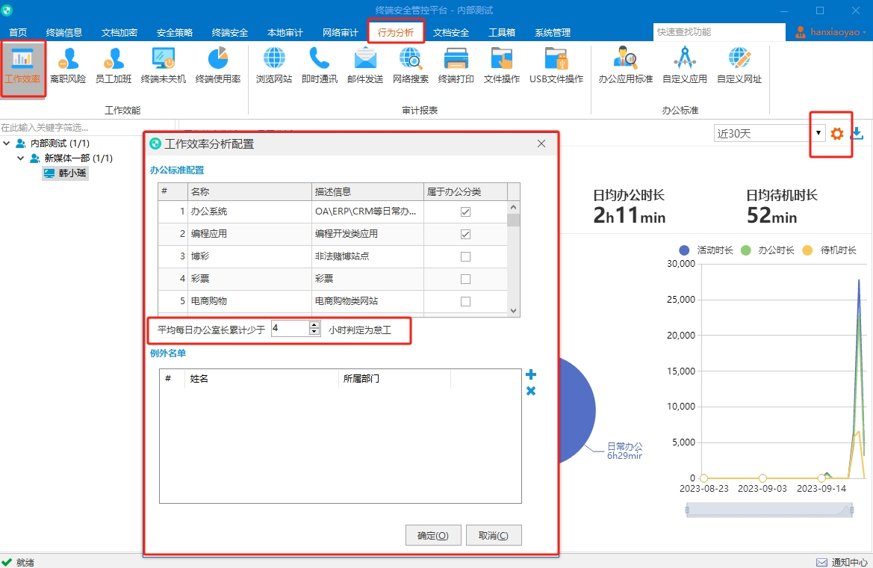Viewport: 873px width, 568px height.
Task: Open the 网络搜索 web search audit
Action: [410, 67]
